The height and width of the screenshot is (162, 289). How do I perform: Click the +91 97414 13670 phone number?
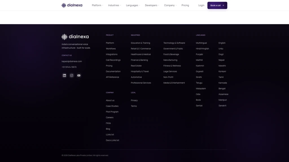tap(69, 67)
